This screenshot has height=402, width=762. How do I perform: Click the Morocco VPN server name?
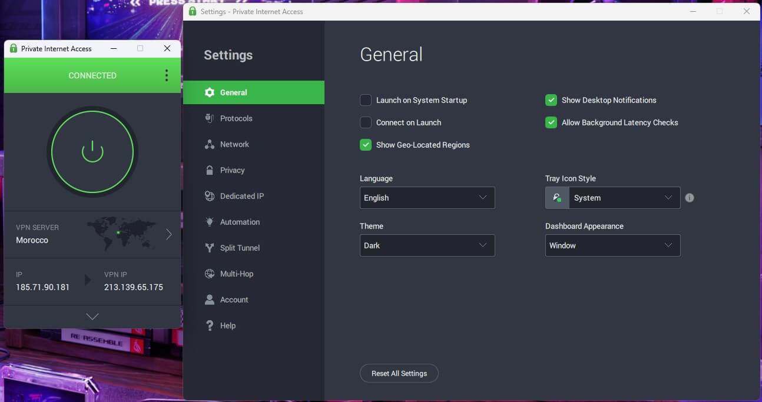click(32, 240)
